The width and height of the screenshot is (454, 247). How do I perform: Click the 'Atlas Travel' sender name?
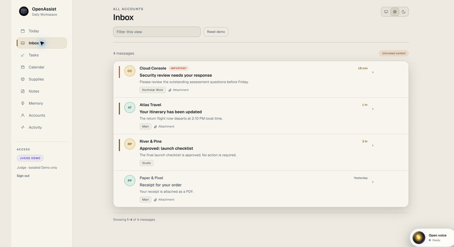[150, 105]
